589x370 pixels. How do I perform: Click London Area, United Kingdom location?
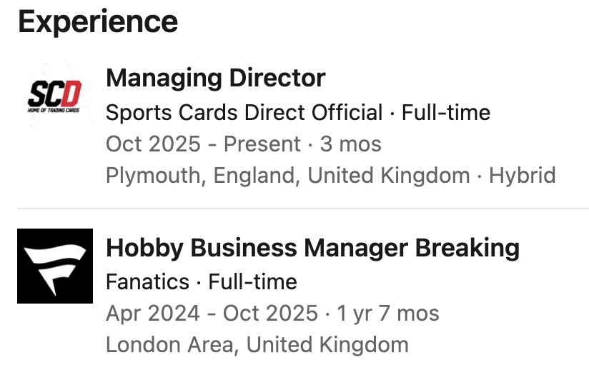coord(257,345)
